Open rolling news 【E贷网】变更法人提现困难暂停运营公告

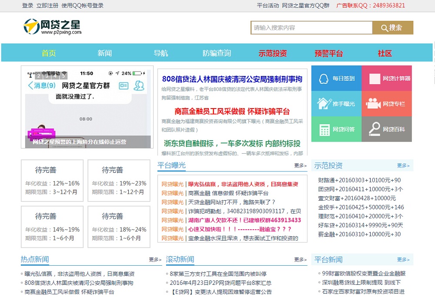(x=221, y=292)
